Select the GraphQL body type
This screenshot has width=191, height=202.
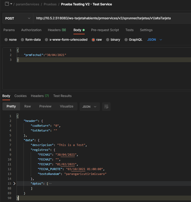126,40
